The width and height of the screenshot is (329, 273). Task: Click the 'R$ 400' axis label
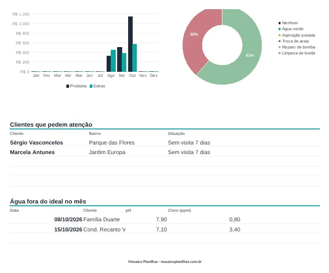(x=22, y=53)
